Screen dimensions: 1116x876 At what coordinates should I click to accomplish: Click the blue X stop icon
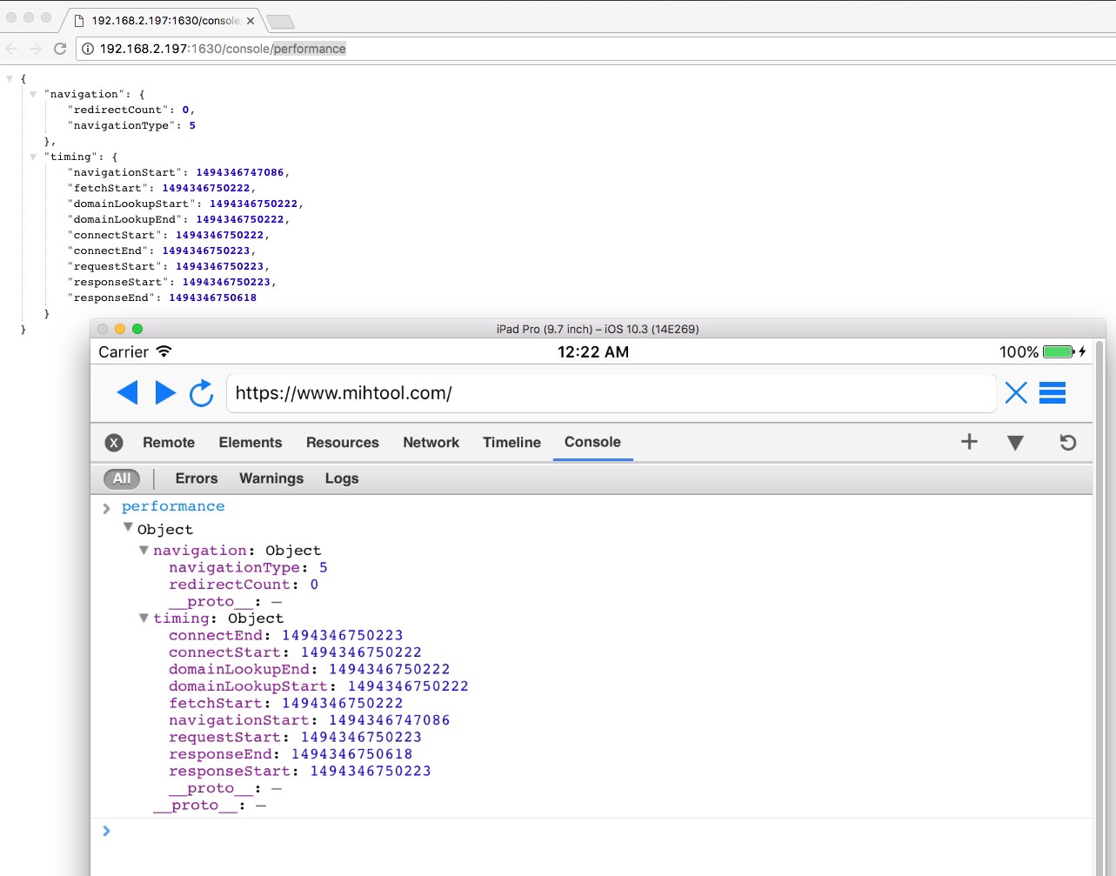click(x=1015, y=393)
